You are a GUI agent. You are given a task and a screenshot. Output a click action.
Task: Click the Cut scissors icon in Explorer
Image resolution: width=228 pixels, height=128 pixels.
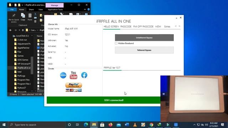click(x=35, y=14)
